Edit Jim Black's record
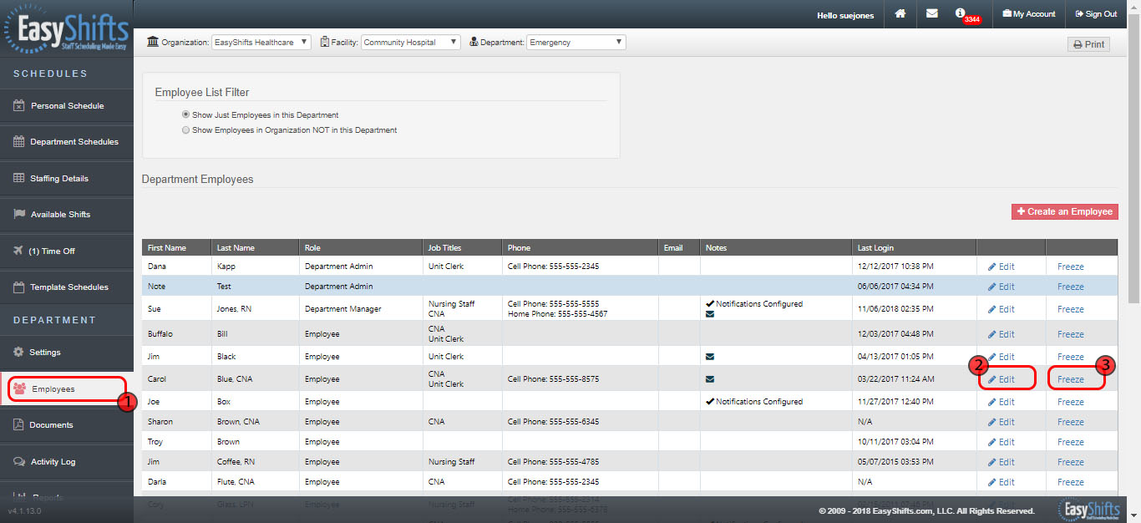 click(x=1002, y=357)
